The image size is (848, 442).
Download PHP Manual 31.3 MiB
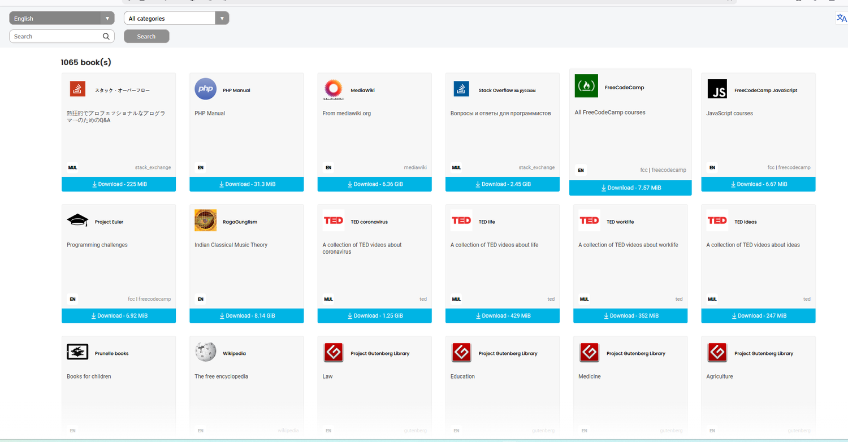[246, 184]
